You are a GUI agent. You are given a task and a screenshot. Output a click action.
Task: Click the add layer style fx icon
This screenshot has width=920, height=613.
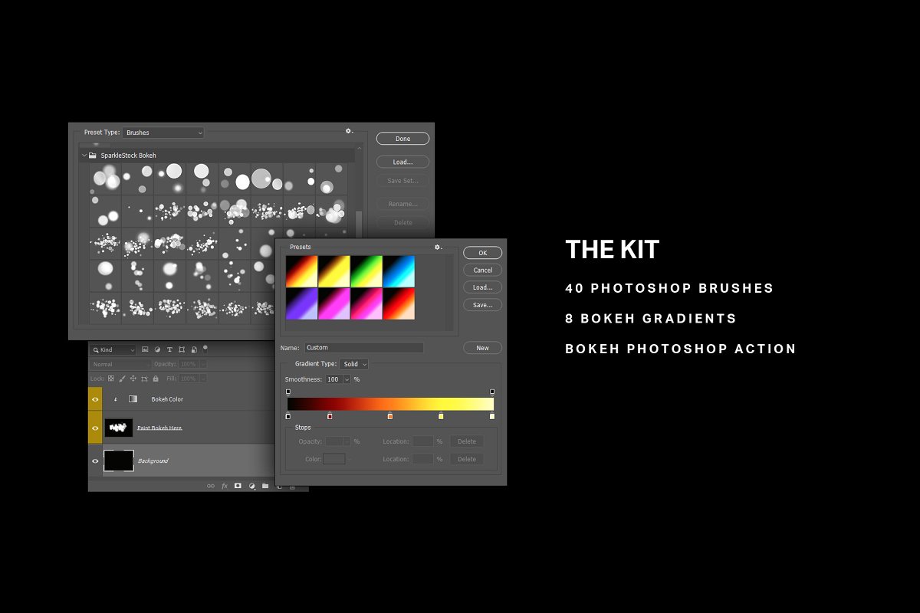225,485
